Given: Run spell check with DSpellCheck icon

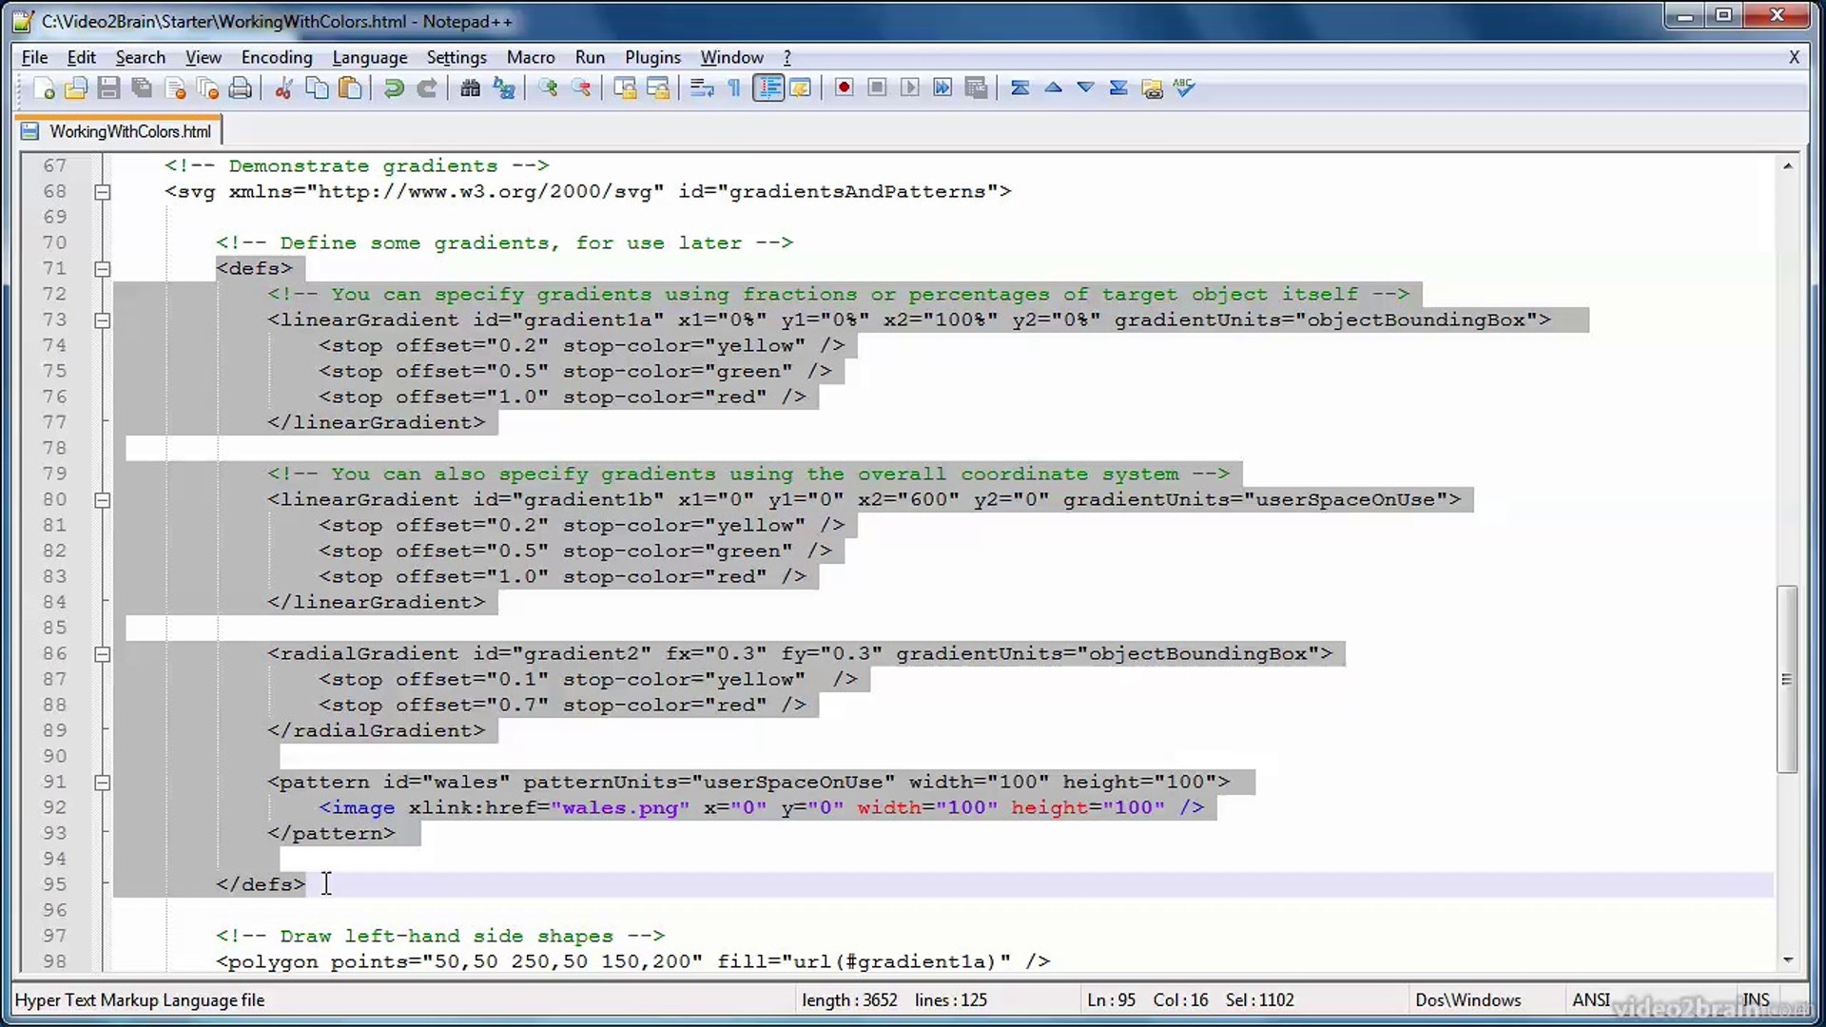Looking at the screenshot, I should (x=1184, y=87).
